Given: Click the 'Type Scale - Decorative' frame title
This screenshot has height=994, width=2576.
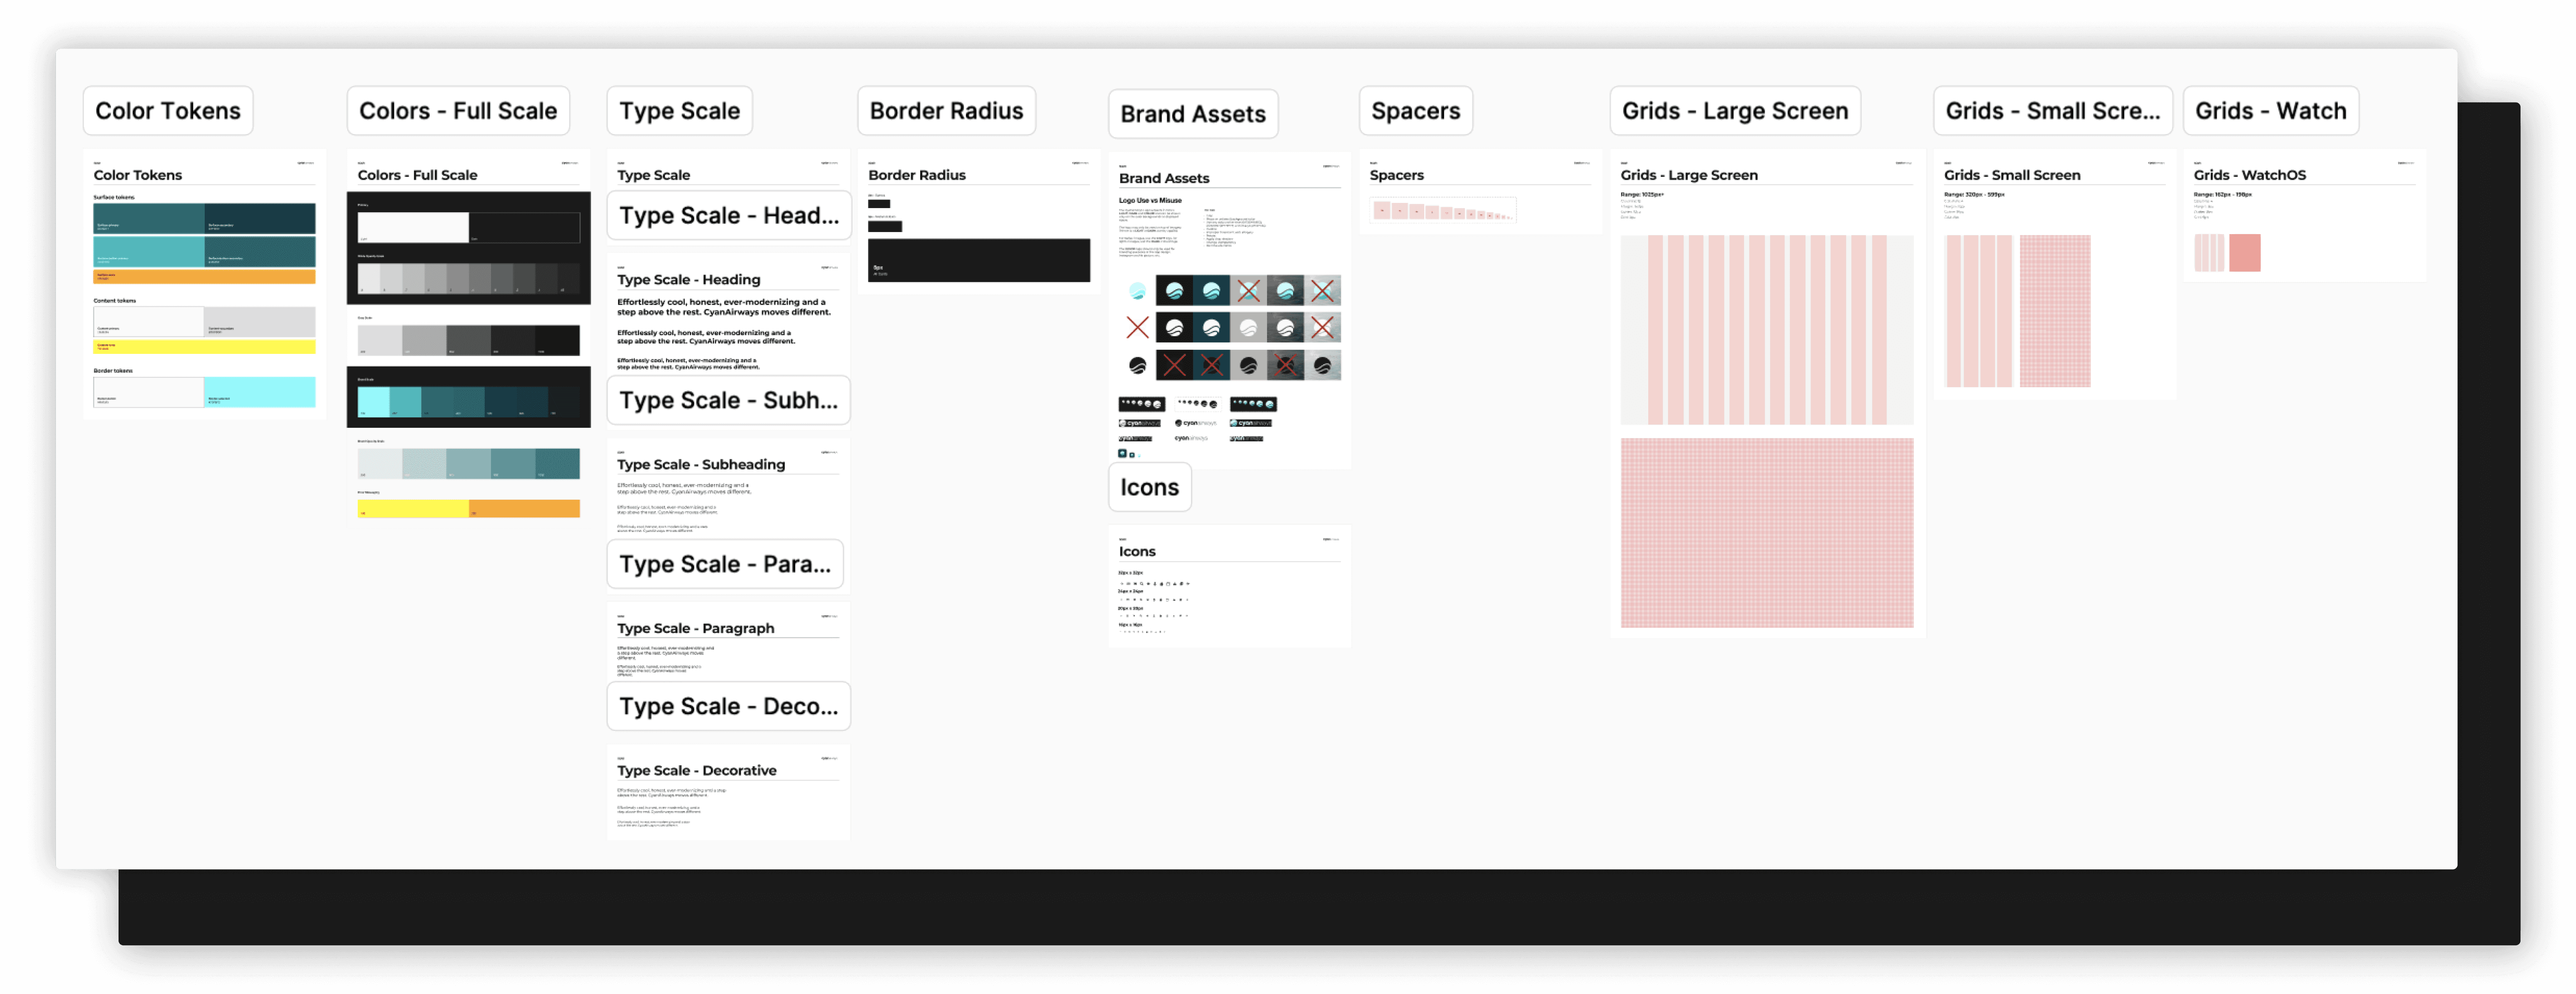Looking at the screenshot, I should coord(696,771).
